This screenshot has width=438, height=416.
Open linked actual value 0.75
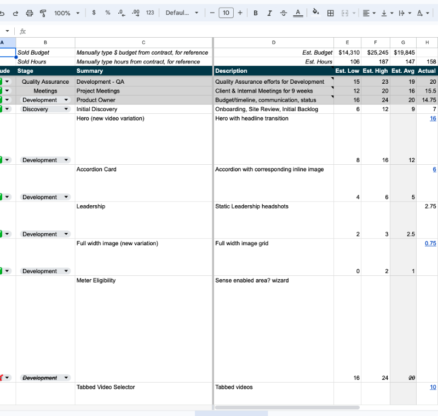coord(430,244)
